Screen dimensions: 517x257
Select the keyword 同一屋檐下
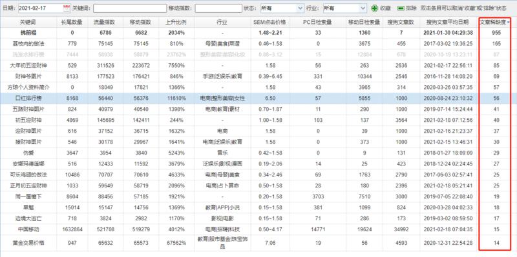click(28, 196)
